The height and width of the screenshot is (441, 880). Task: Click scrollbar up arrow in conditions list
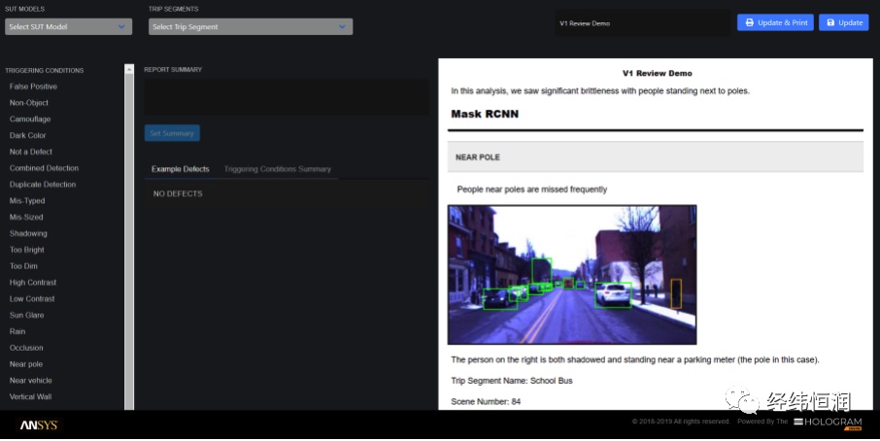(x=129, y=69)
